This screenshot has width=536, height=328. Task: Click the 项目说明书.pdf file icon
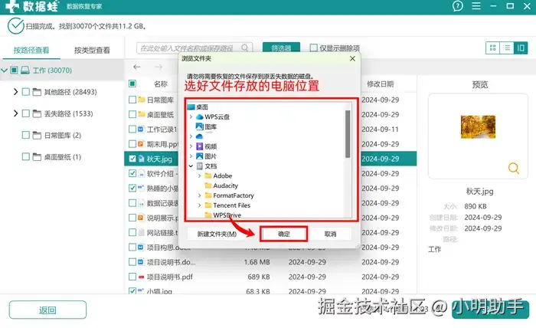[141, 277]
